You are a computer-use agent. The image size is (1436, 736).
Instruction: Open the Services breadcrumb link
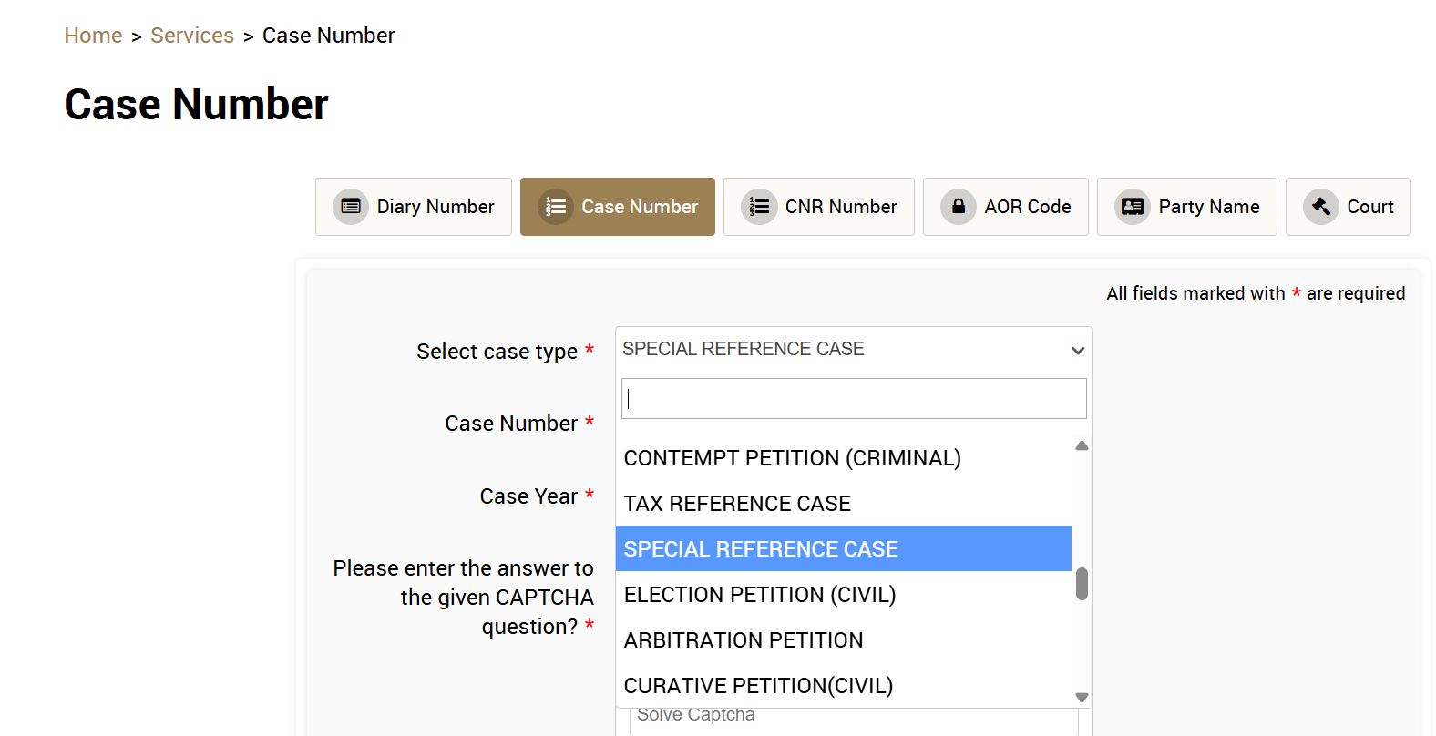[x=192, y=36]
